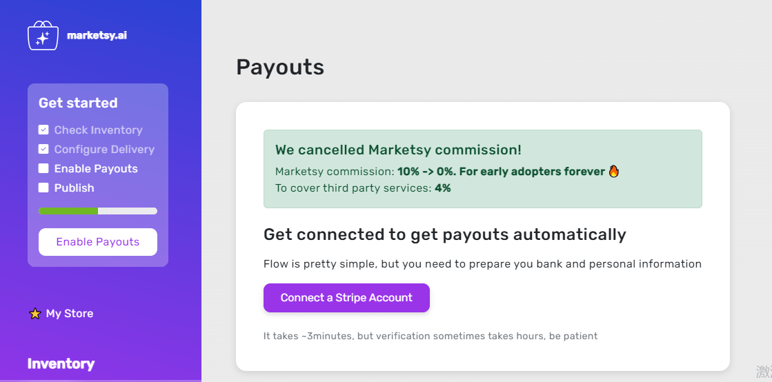Click the white Enable Payouts button
The image size is (772, 382).
pos(98,242)
